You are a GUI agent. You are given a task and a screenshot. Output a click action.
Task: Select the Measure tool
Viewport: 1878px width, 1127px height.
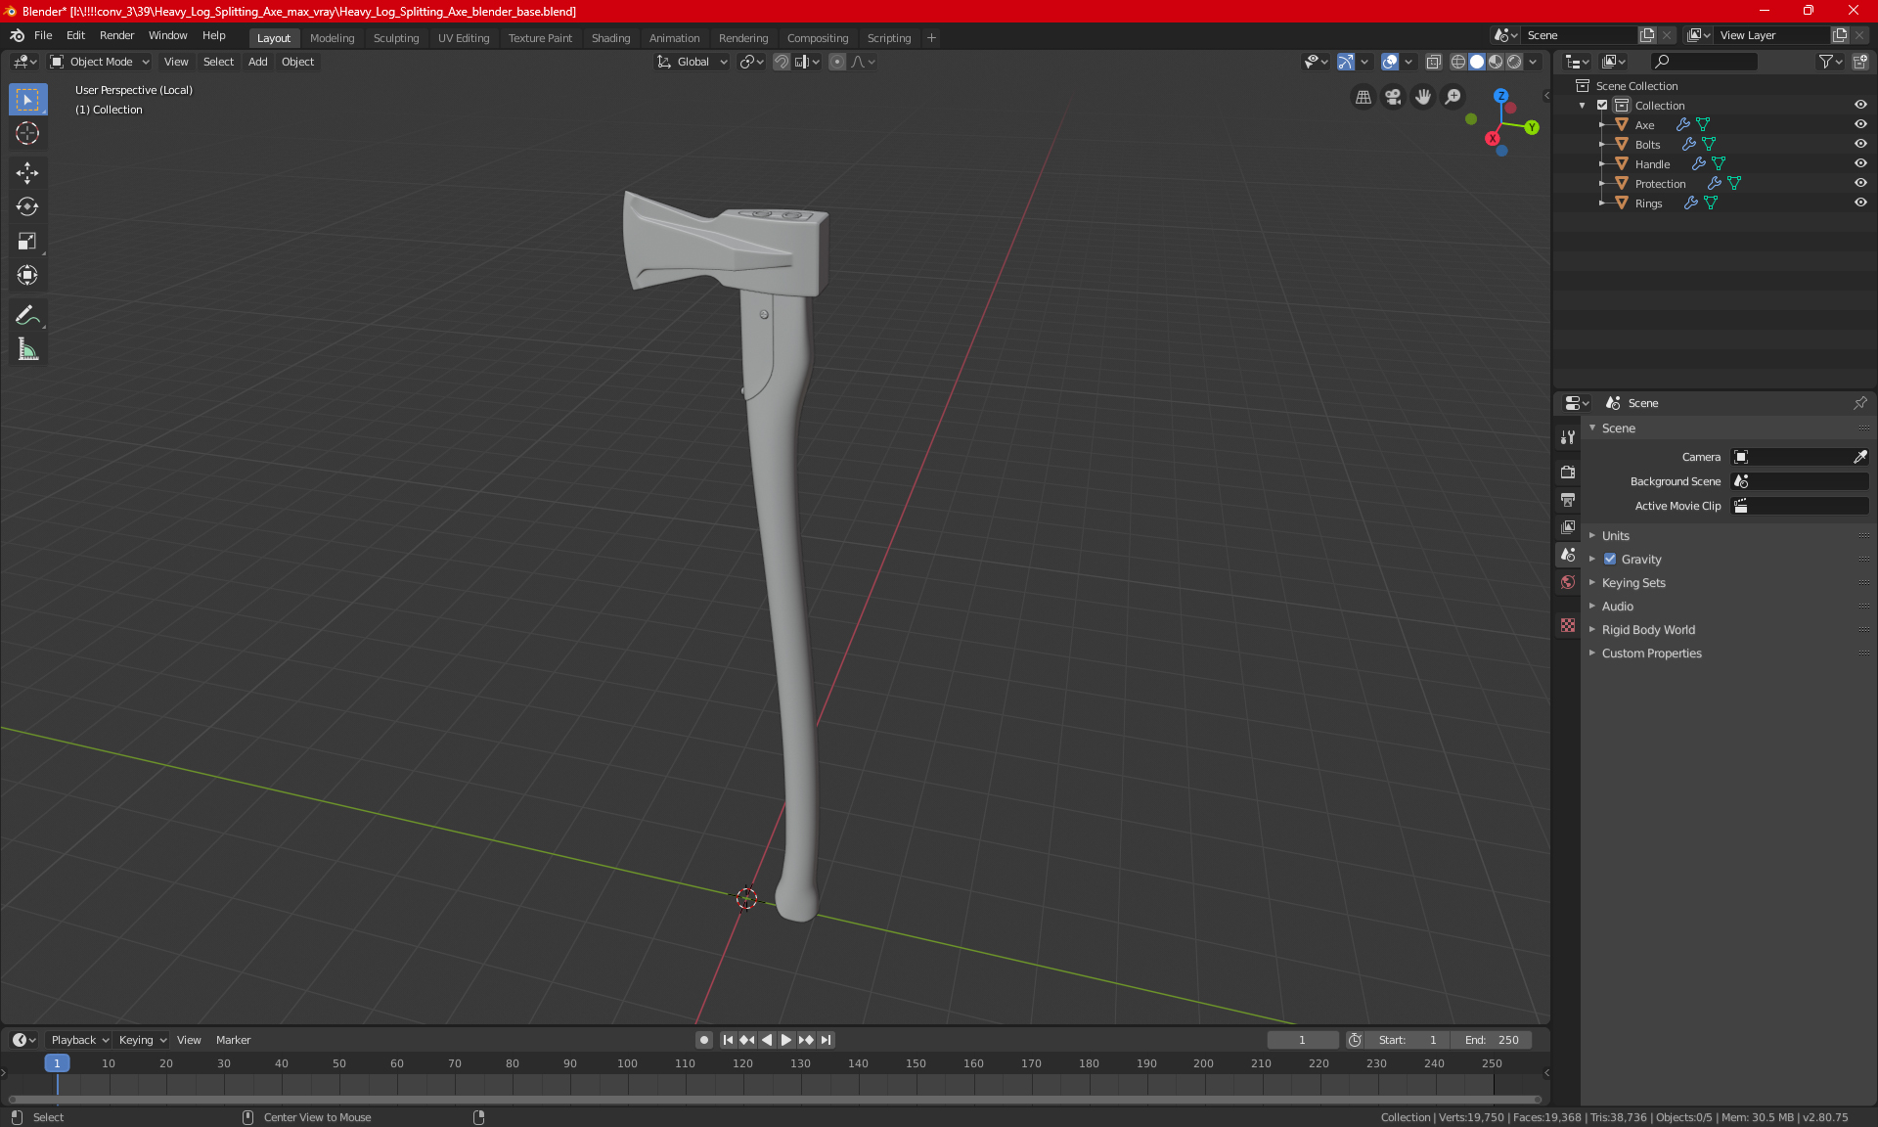(27, 349)
